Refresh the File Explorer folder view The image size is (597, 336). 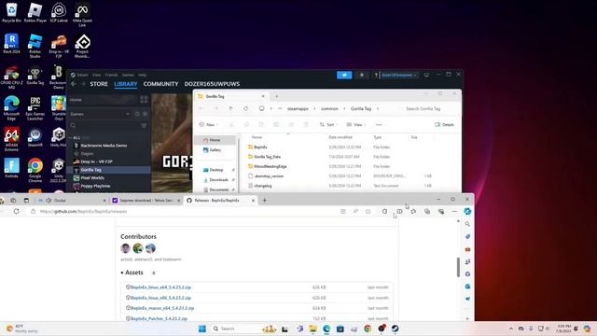tap(246, 108)
